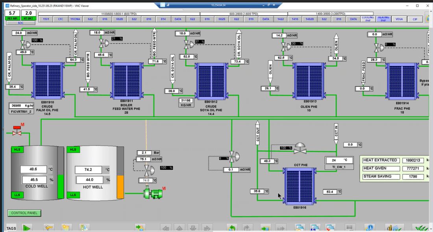Click the STEAM SAVING value 1798
Screen dimensions: 433x232
(413, 177)
